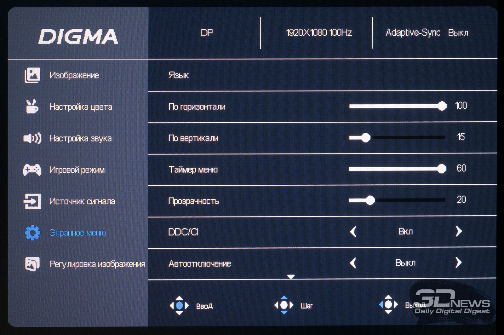Click the Изображение picture icon
Viewport: 504px width, 335px height.
click(32, 75)
